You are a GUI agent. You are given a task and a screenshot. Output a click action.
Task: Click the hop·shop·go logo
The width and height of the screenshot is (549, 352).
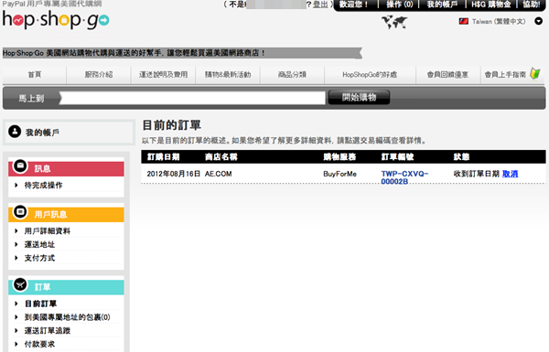coord(56,19)
